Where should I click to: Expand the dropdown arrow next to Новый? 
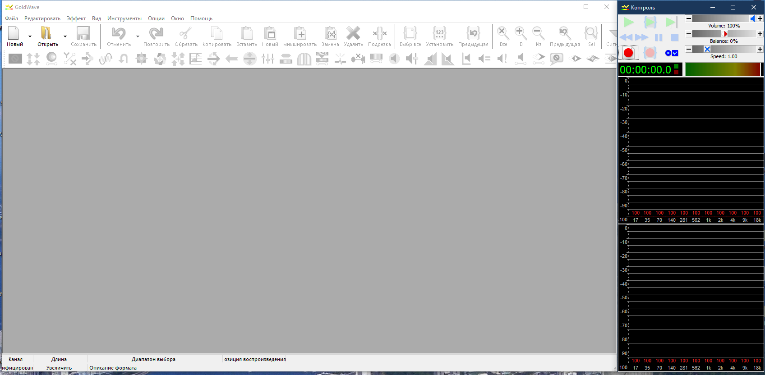[x=30, y=37]
